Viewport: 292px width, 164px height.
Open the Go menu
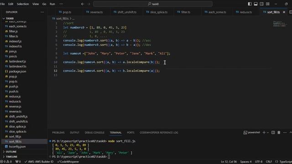click(44, 4)
